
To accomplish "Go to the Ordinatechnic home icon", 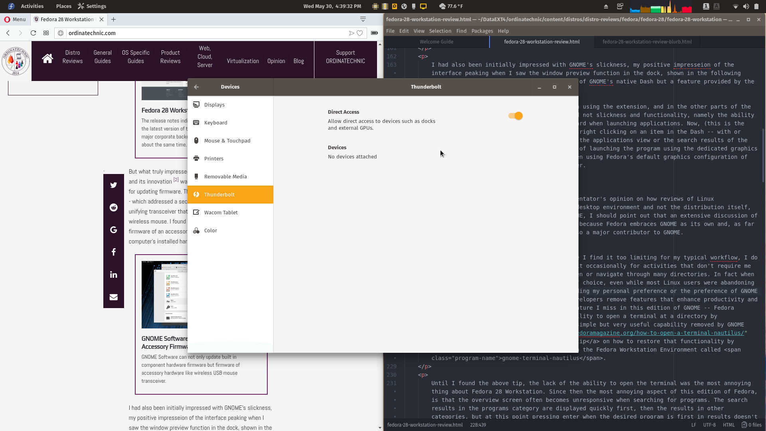I will tap(47, 59).
